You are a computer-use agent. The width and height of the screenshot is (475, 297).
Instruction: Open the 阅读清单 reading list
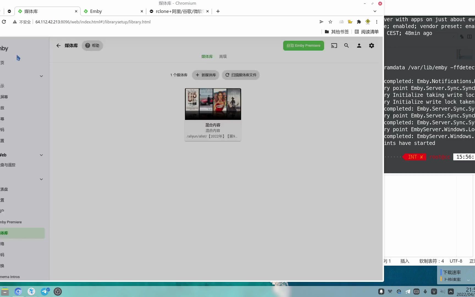click(x=367, y=32)
